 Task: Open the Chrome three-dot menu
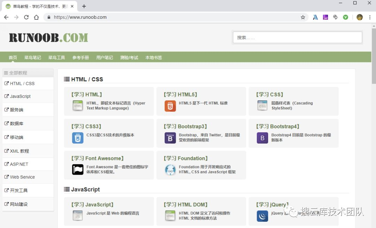pos(370,17)
